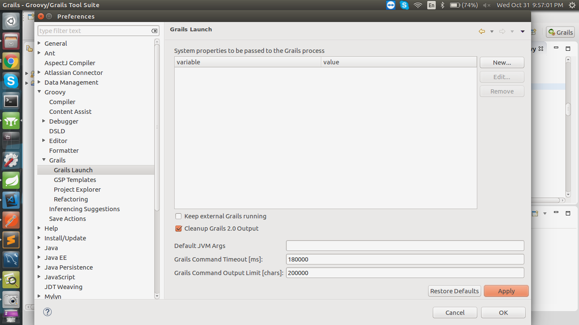Go back with the yellow arrow
Viewport: 579px width, 325px height.
[x=482, y=31]
